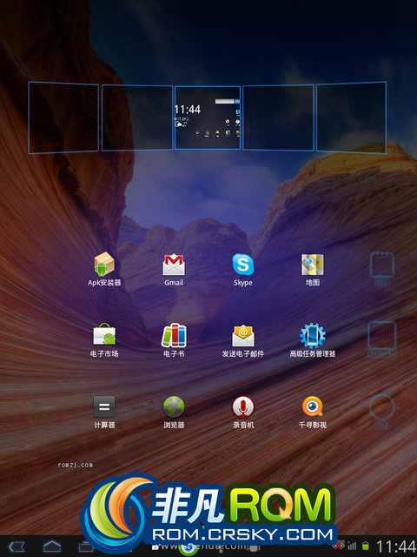Select the fifth rightmost screen thumbnail
The height and width of the screenshot is (557, 417).
351,117
